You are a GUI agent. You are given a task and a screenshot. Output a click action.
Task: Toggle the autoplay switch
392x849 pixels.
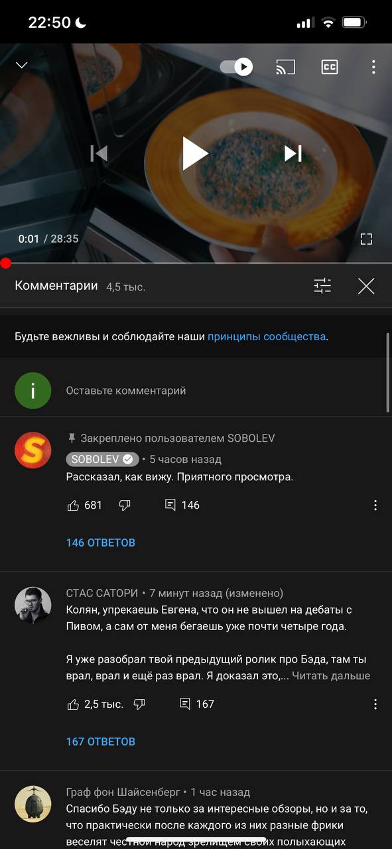(x=236, y=67)
